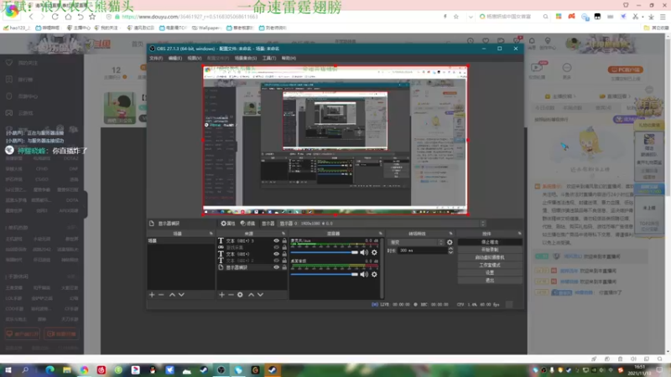This screenshot has width=671, height=377.
Task: Move the scene down in the Scenes list
Action: (181, 295)
